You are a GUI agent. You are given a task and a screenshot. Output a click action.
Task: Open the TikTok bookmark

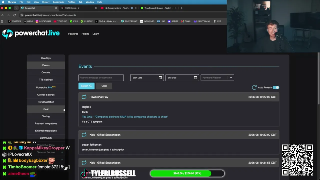coord(106,21)
